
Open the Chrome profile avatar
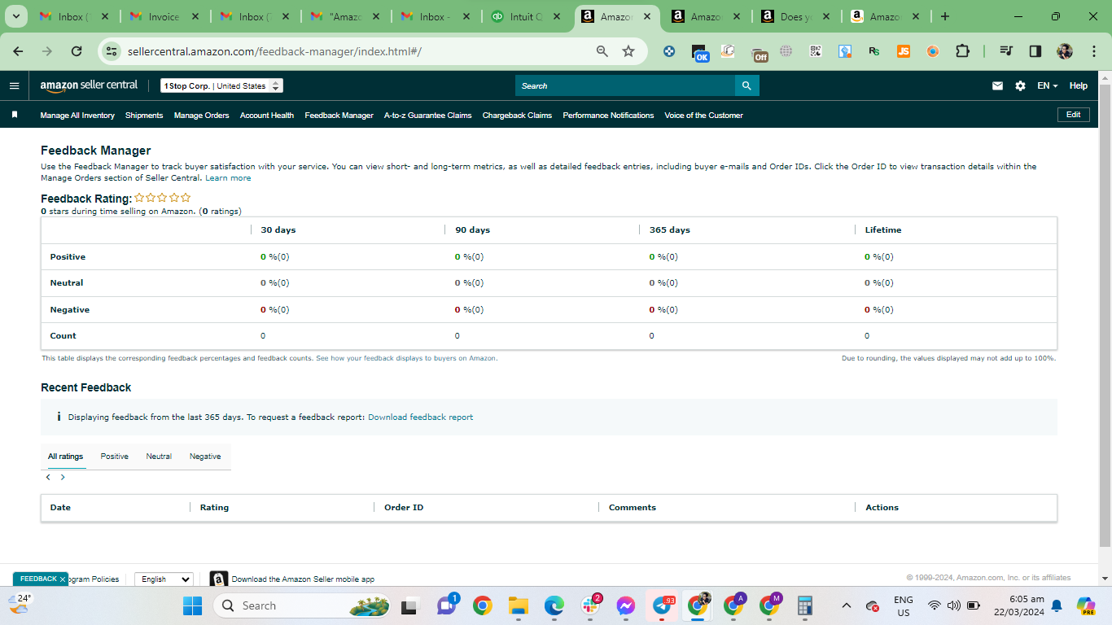click(x=1065, y=51)
